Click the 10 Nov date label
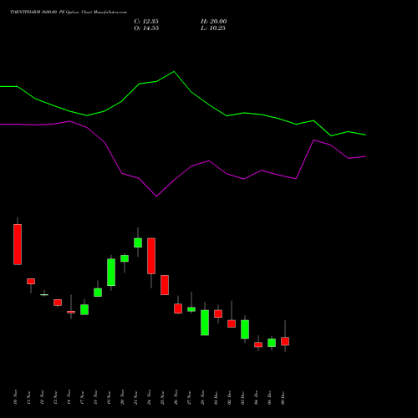The image size is (418, 418). coord(15,397)
